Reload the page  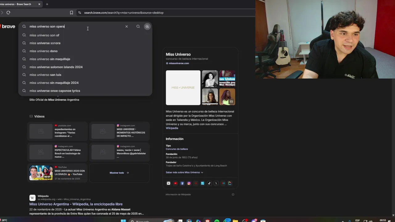coord(8,13)
